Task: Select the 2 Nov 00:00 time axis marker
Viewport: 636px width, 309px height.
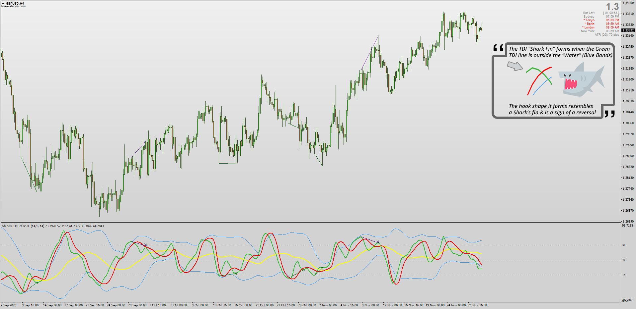Action: click(328, 305)
